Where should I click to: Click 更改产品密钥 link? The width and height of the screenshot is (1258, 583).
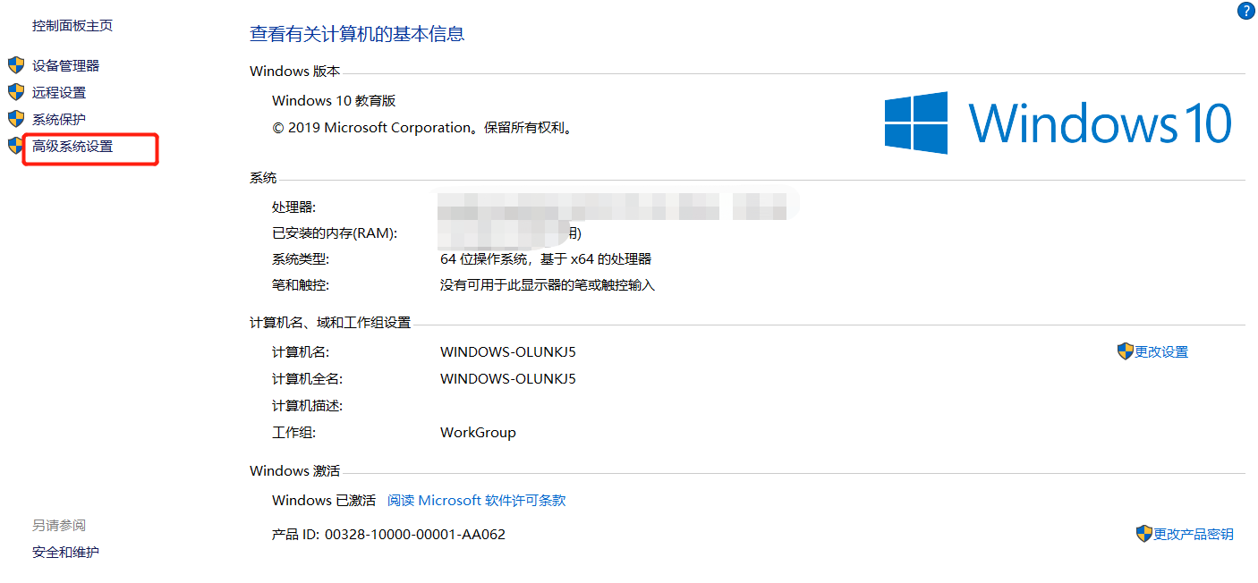click(x=1194, y=535)
